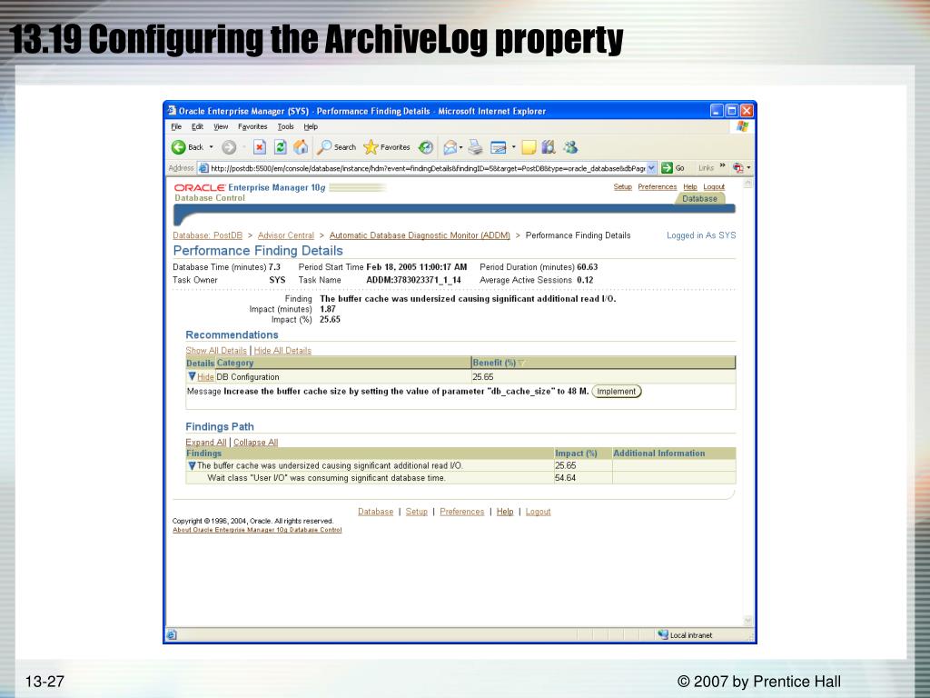Click the Hide link in DB Configuration row
This screenshot has height=698, width=930.
205,377
